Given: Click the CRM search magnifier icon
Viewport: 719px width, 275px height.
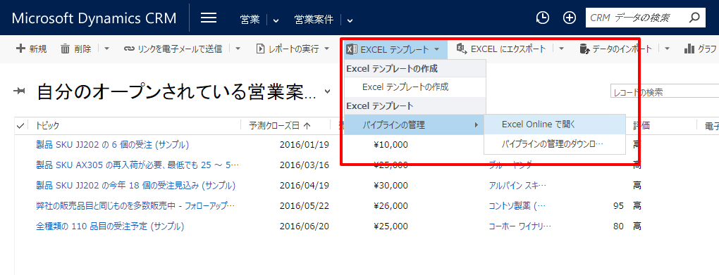Looking at the screenshot, I should pos(694,18).
